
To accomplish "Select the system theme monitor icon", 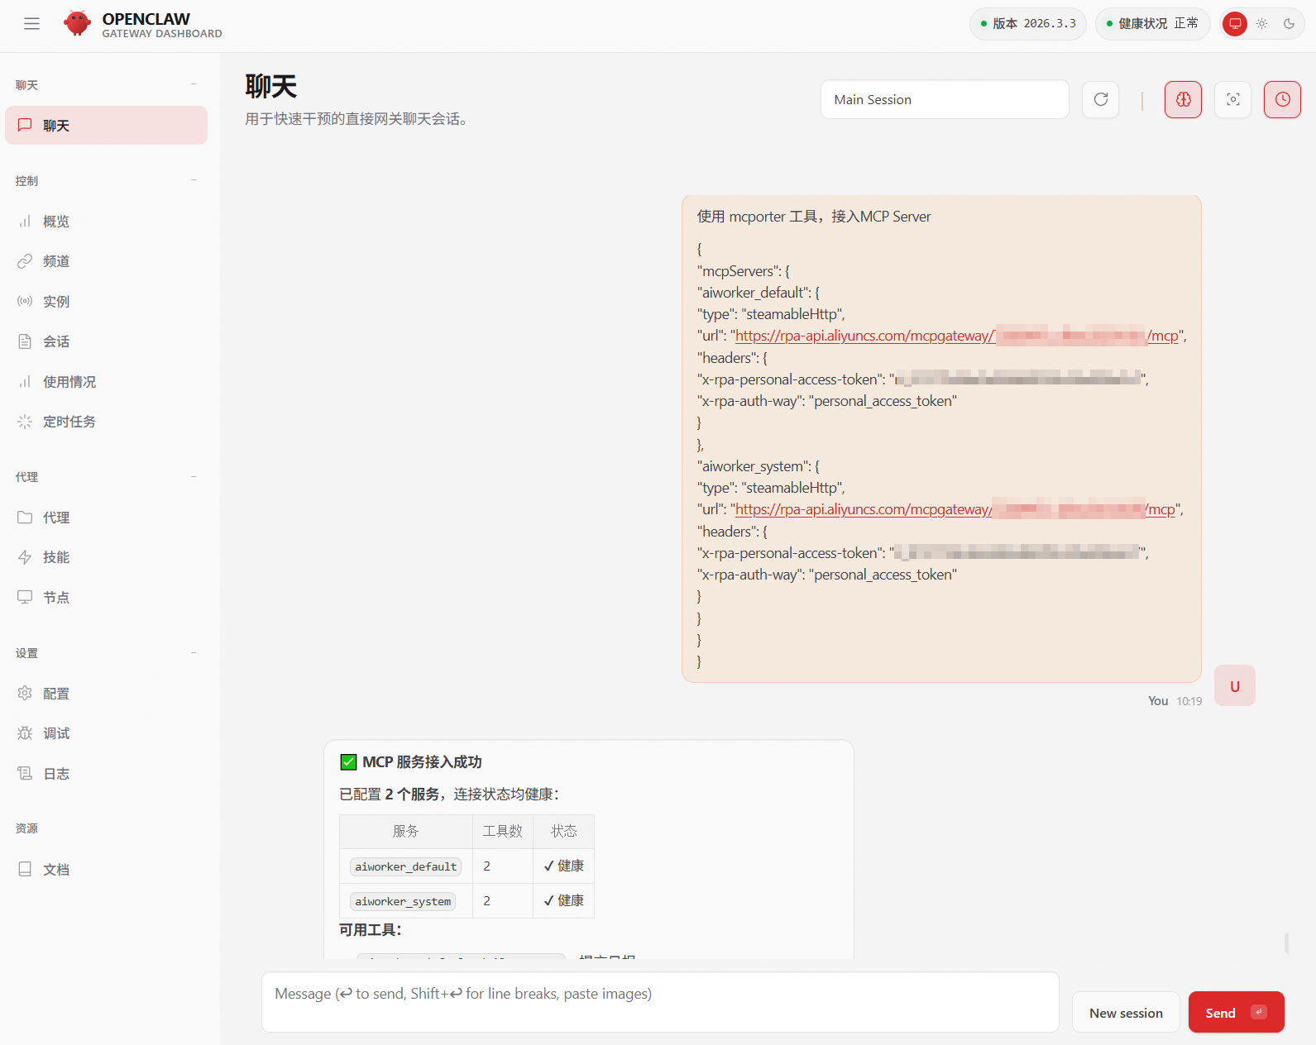I will [1235, 24].
